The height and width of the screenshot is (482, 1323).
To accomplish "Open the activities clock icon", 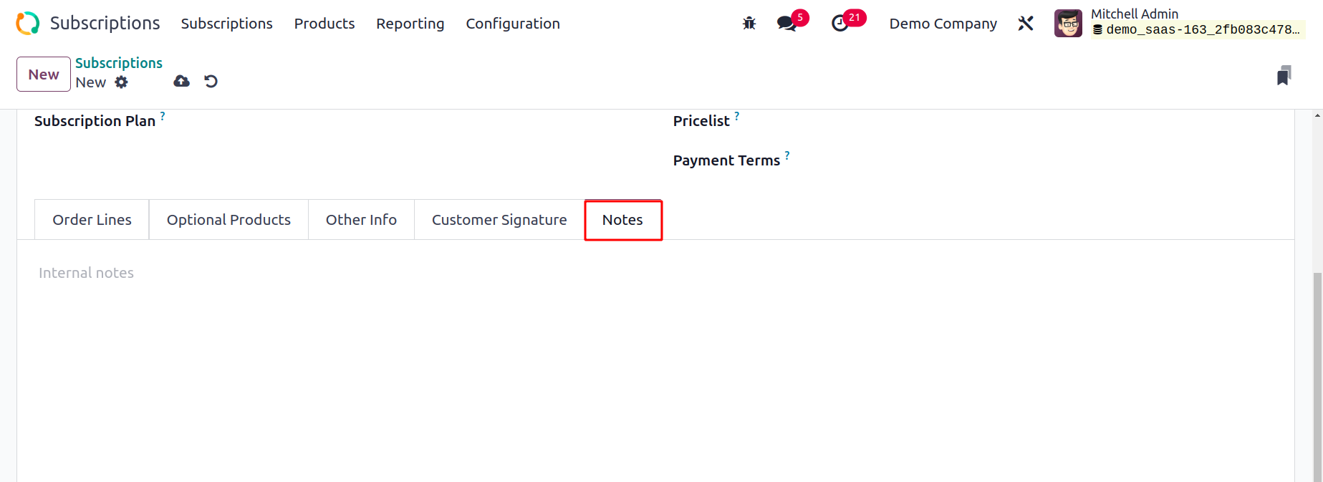I will point(839,24).
